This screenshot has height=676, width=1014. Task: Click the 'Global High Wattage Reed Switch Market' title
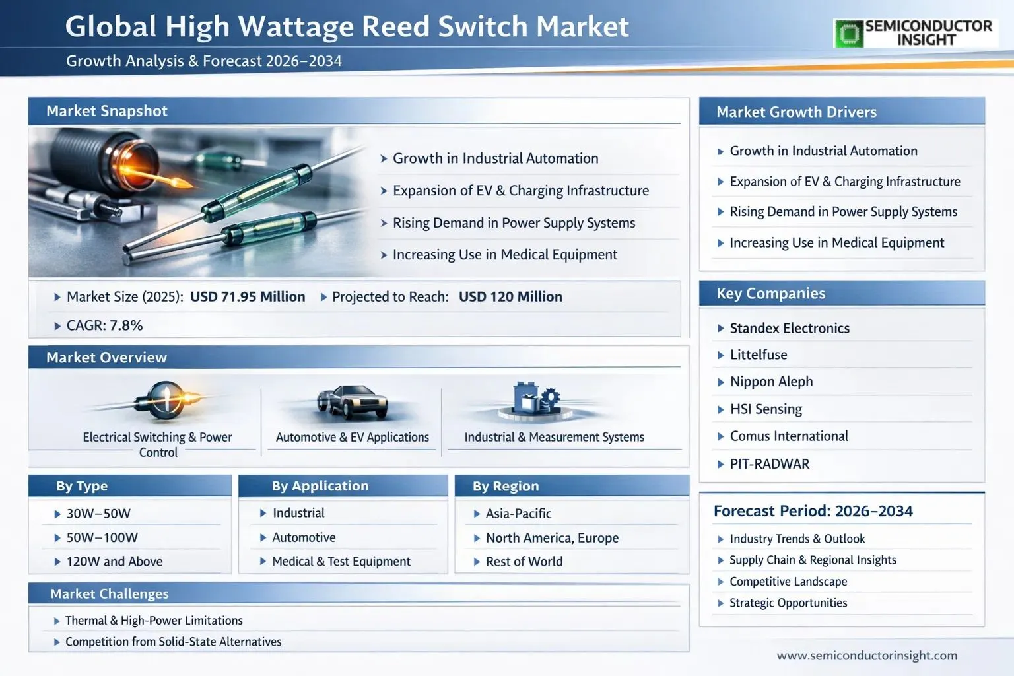(x=347, y=27)
